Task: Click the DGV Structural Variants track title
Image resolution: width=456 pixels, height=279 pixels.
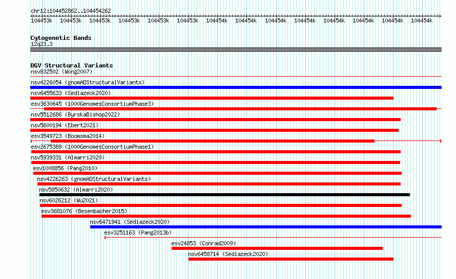Action: (72, 65)
